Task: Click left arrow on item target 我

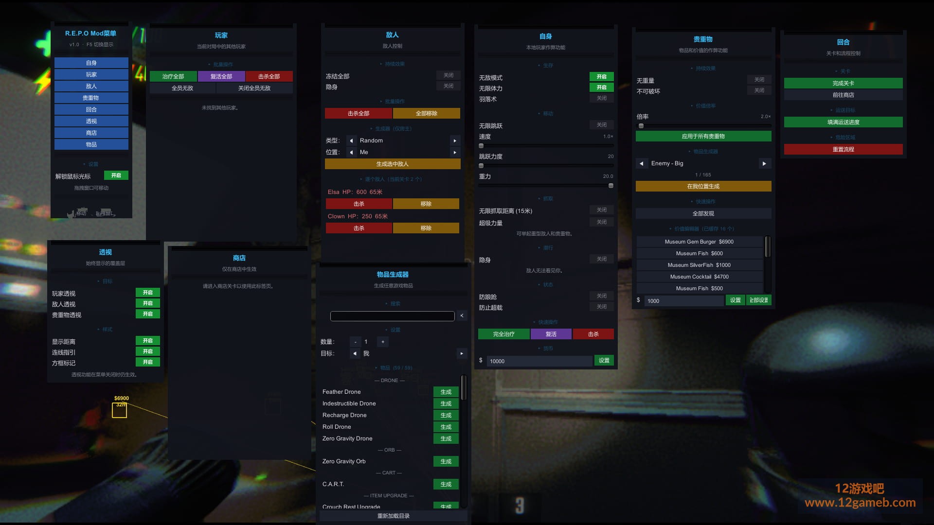Action: click(355, 353)
